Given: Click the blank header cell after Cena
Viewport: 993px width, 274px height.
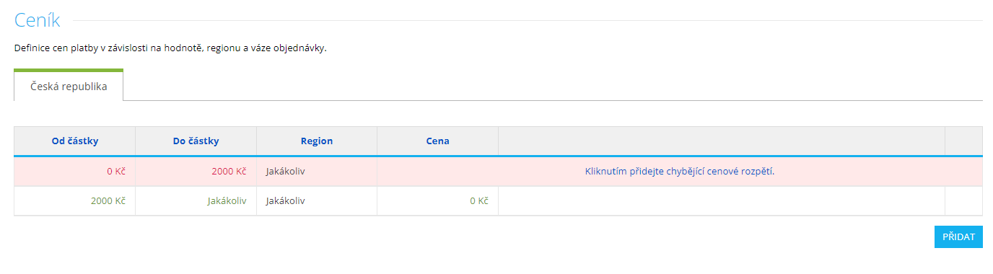Looking at the screenshot, I should pos(722,141).
